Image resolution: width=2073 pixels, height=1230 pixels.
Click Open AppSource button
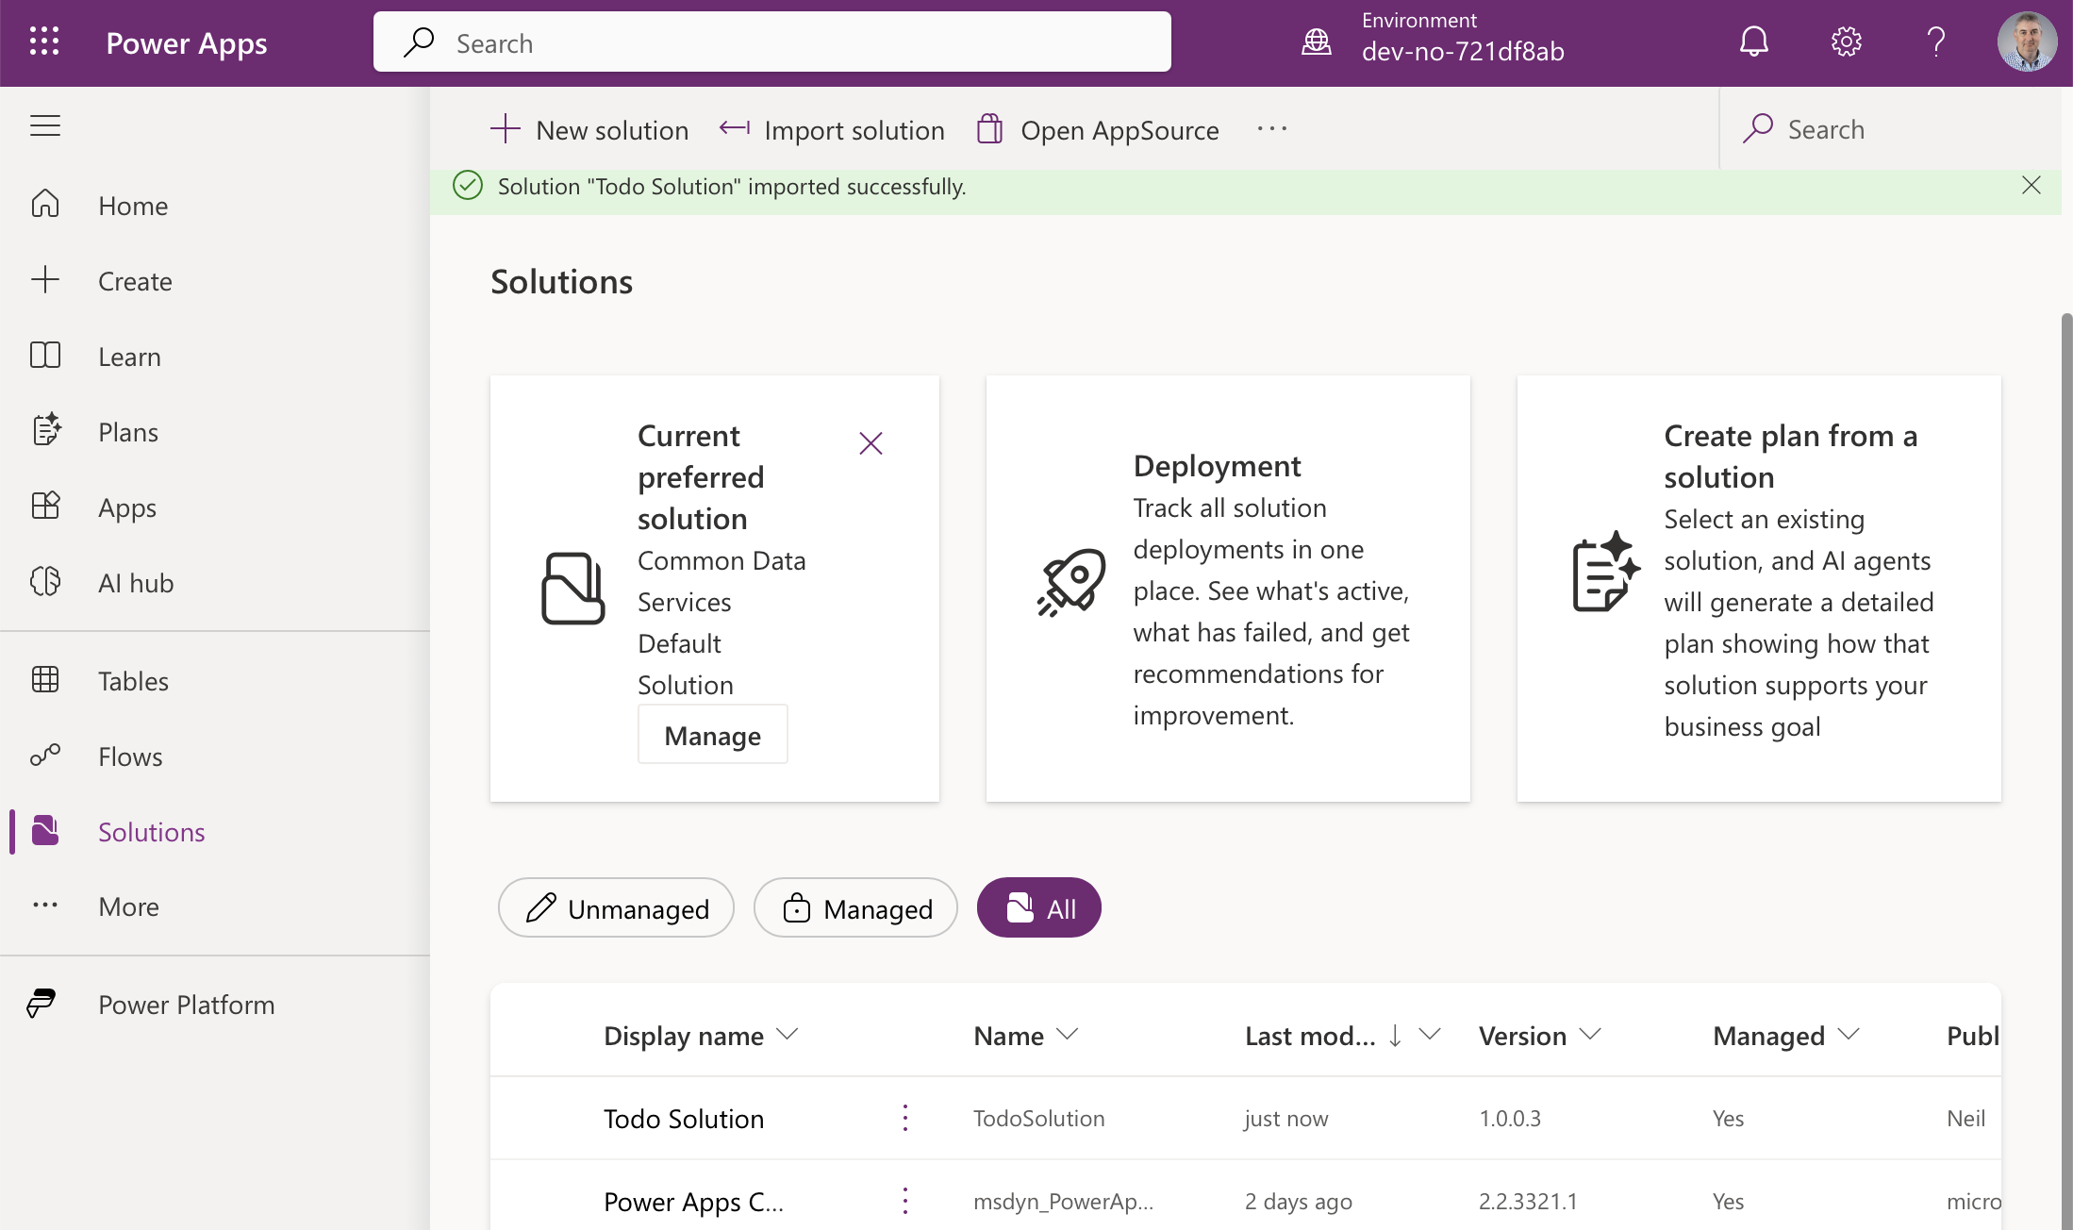[1097, 129]
